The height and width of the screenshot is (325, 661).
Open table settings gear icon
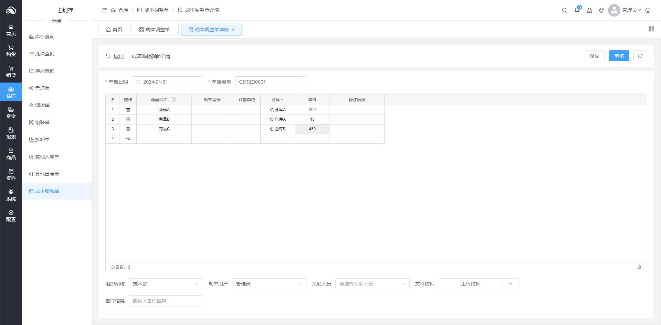(639, 267)
